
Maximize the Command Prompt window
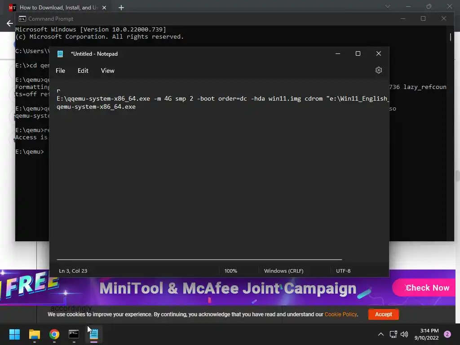tap(423, 18)
